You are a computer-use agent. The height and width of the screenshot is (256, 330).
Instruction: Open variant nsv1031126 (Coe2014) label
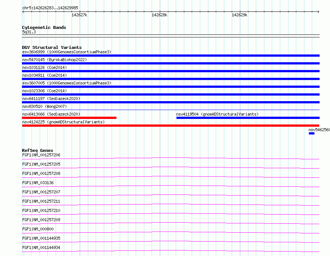tap(44, 67)
